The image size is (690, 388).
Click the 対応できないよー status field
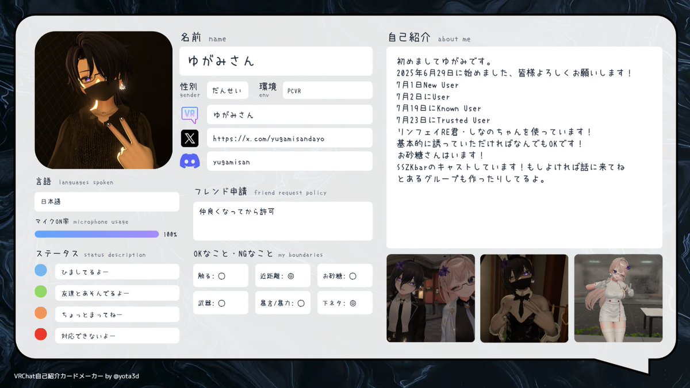117,335
